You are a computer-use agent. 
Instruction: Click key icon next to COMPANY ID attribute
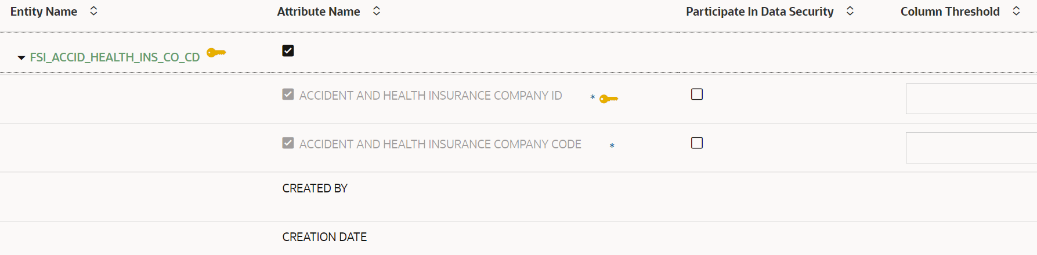(x=609, y=99)
